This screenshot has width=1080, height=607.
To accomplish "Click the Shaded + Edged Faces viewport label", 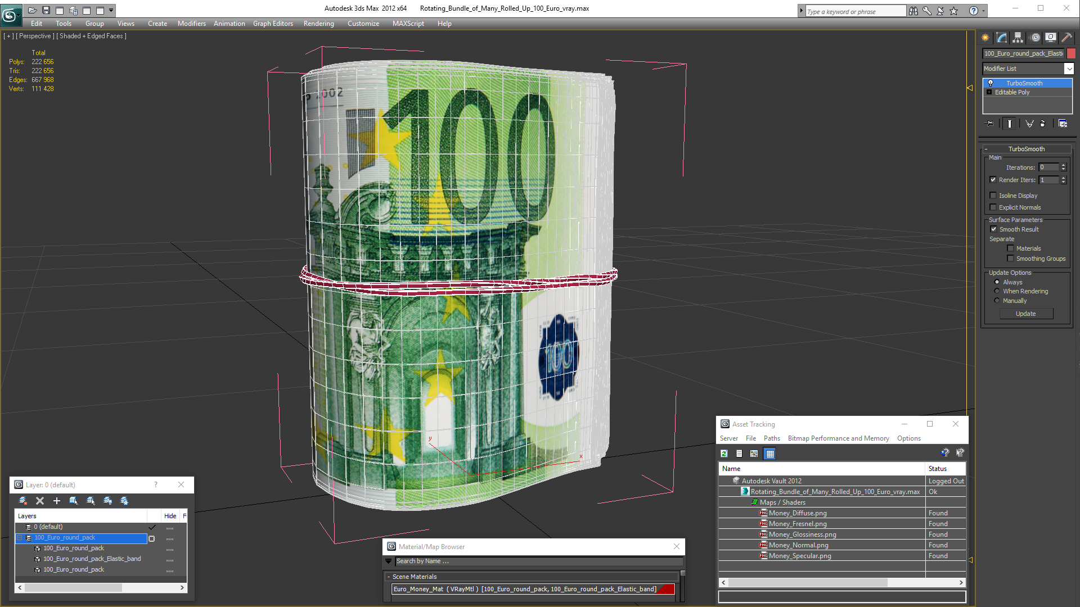I will point(91,36).
